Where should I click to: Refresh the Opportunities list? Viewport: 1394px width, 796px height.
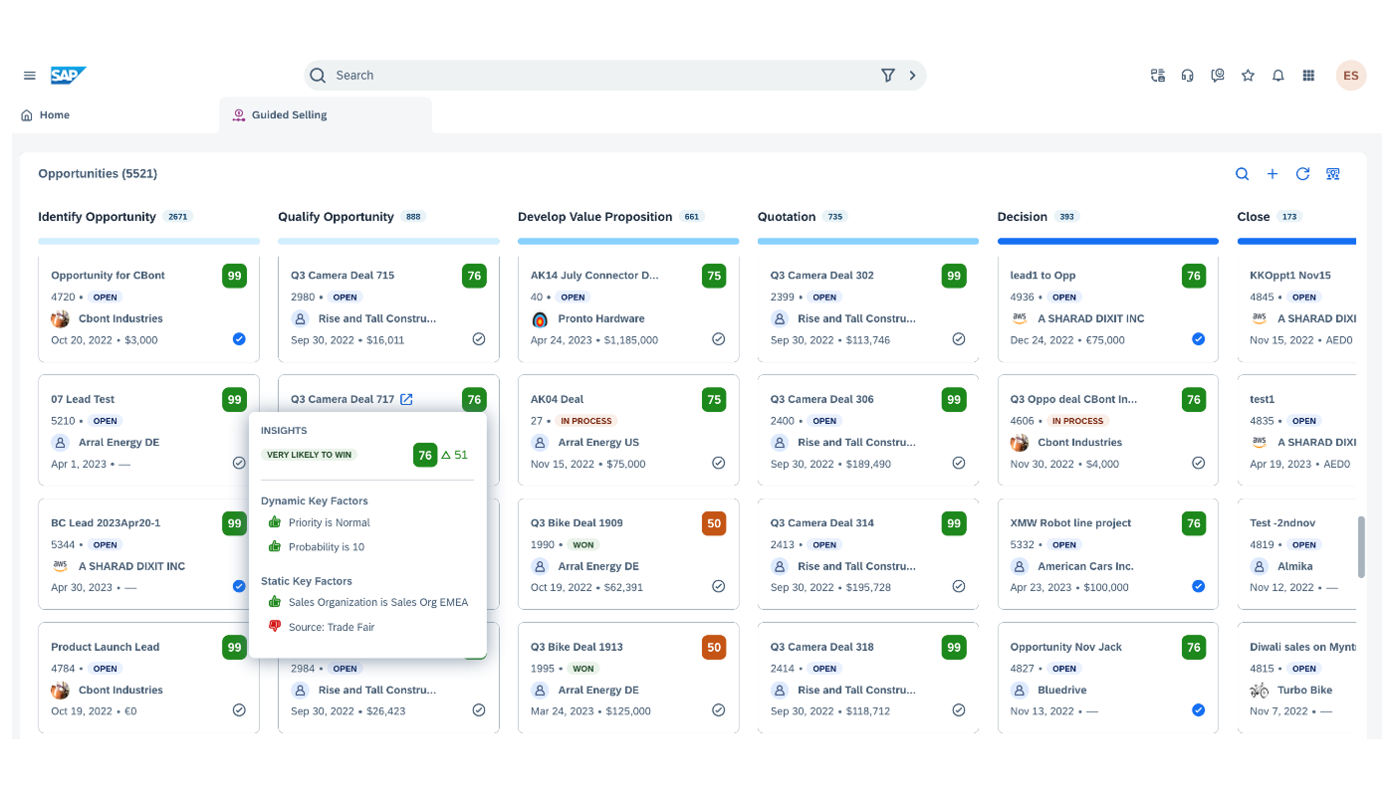(1302, 174)
